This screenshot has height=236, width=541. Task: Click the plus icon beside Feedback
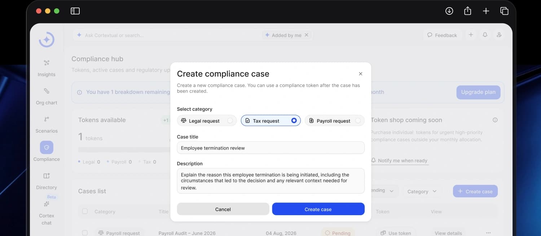[x=471, y=35]
